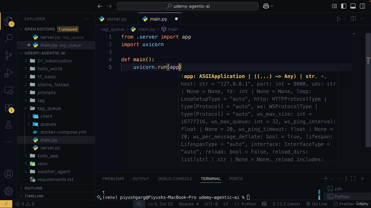Screen dimensions: 371x208
Task: Create new terminal plus icon
Action: (x=326, y=179)
